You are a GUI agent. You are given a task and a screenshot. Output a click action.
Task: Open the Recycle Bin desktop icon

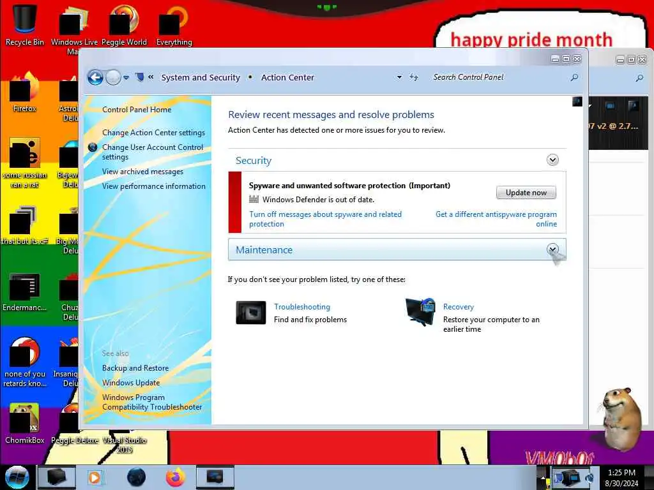coord(25,25)
